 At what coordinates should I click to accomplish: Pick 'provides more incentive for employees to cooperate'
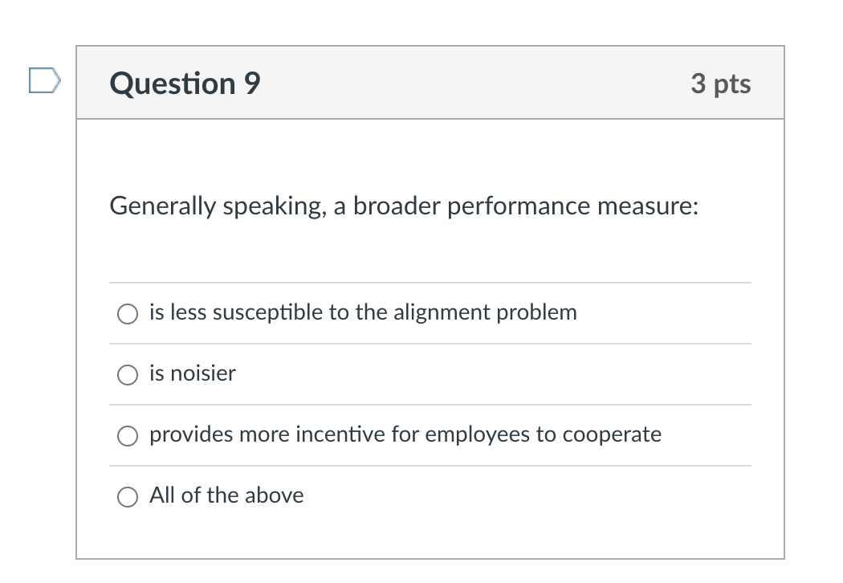tap(127, 436)
